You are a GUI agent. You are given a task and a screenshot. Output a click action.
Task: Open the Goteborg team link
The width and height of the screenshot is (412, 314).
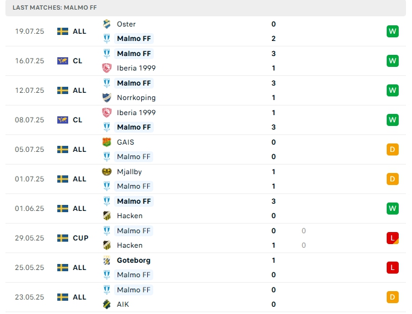point(134,260)
